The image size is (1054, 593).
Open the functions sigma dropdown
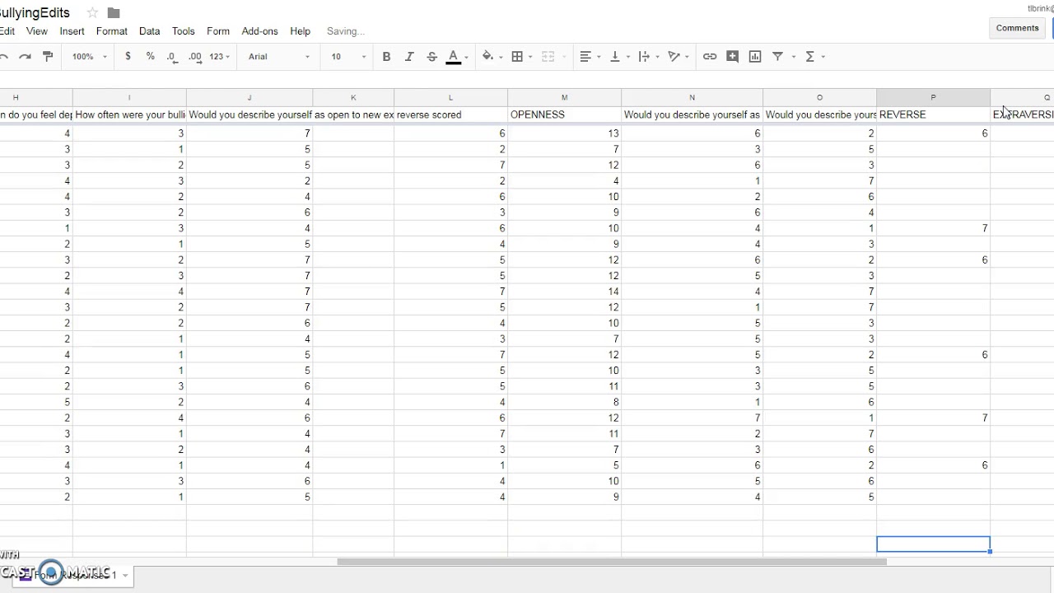[x=814, y=57]
